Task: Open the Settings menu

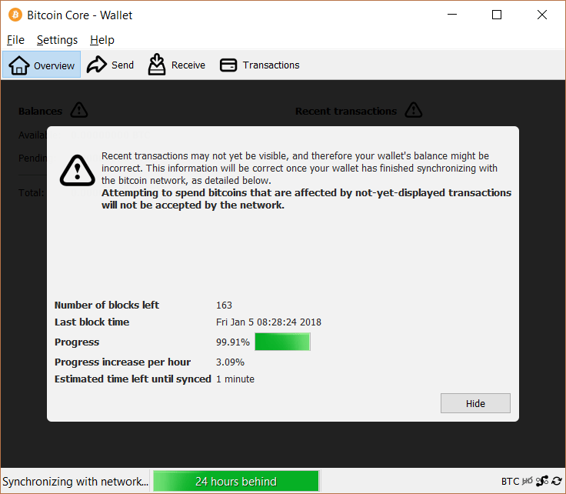Action: 57,40
